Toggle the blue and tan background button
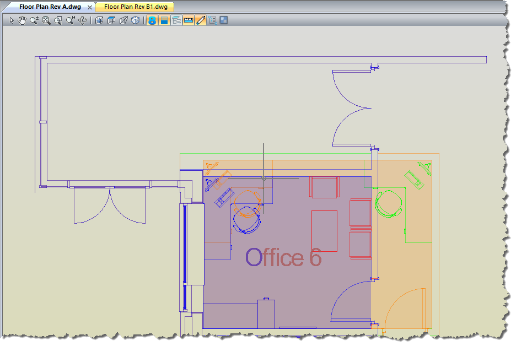The width and height of the screenshot is (516, 346). [x=164, y=20]
